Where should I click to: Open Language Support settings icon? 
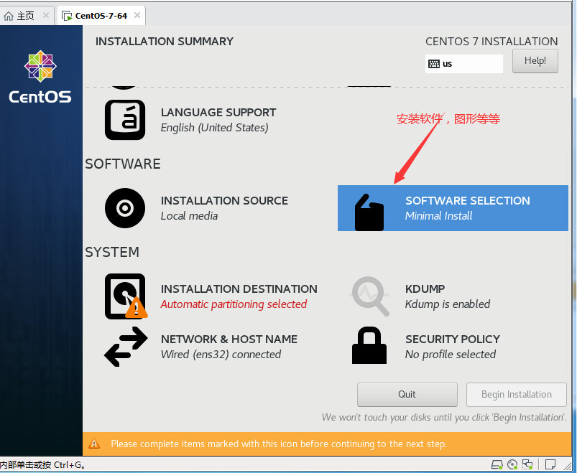[125, 120]
